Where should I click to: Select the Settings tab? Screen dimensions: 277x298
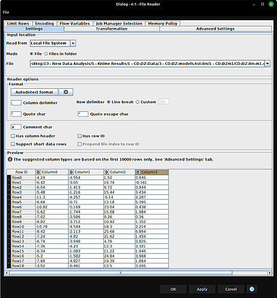(x=34, y=29)
